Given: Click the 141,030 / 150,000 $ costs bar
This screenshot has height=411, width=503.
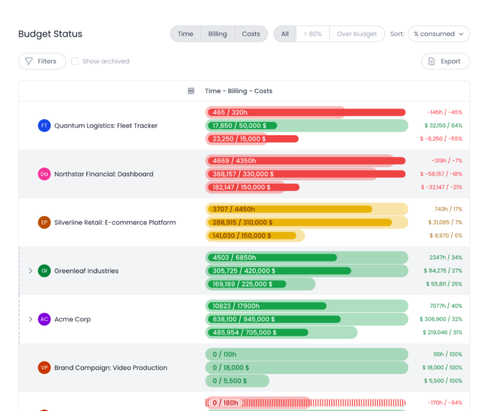Looking at the screenshot, I should 255,235.
